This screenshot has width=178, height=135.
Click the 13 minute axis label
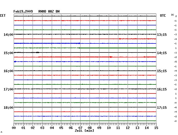click(x=137, y=128)
